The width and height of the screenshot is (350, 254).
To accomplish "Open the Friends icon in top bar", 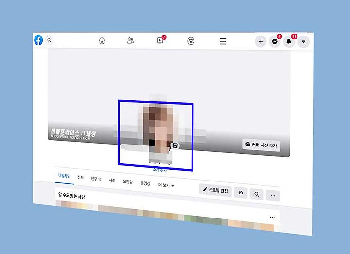I will (131, 41).
